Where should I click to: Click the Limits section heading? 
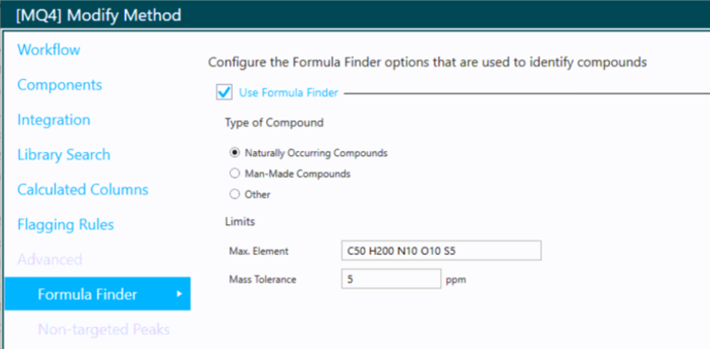click(x=240, y=222)
